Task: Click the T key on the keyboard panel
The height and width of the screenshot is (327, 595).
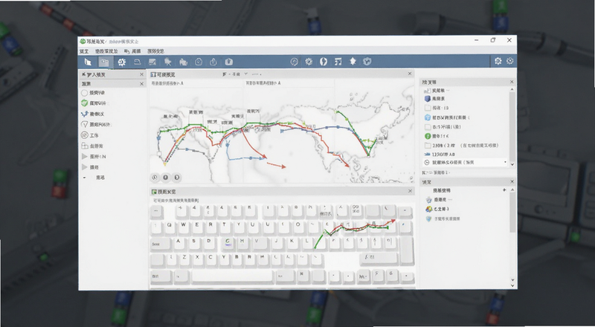Action: pyautogui.click(x=225, y=227)
